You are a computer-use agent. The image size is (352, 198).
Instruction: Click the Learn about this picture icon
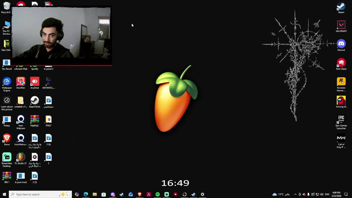click(7, 104)
